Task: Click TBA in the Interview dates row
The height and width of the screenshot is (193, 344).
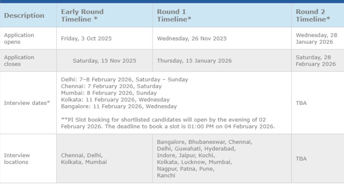Action: click(301, 103)
